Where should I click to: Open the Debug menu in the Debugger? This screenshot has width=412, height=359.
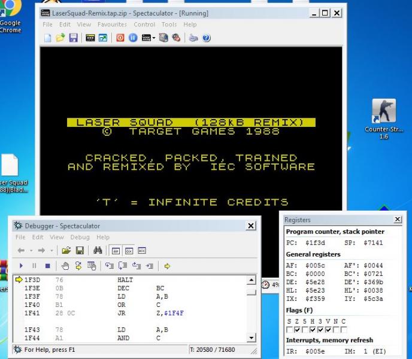tap(80, 238)
